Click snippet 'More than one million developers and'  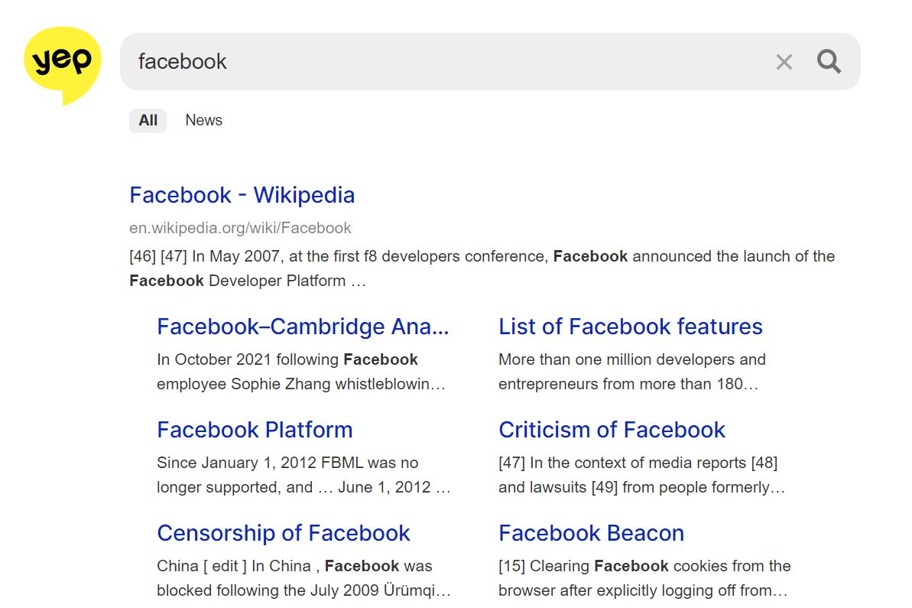pos(632,372)
